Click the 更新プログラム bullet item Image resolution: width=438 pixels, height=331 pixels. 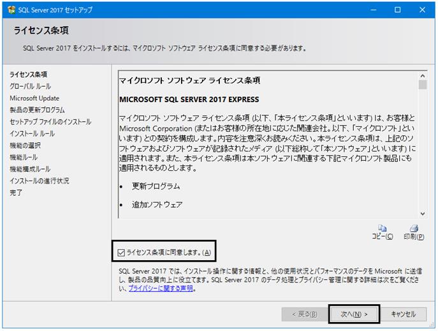click(156, 186)
